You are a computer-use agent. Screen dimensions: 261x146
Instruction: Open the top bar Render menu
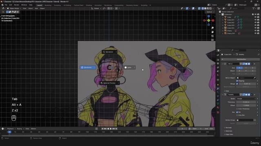tap(16, 5)
